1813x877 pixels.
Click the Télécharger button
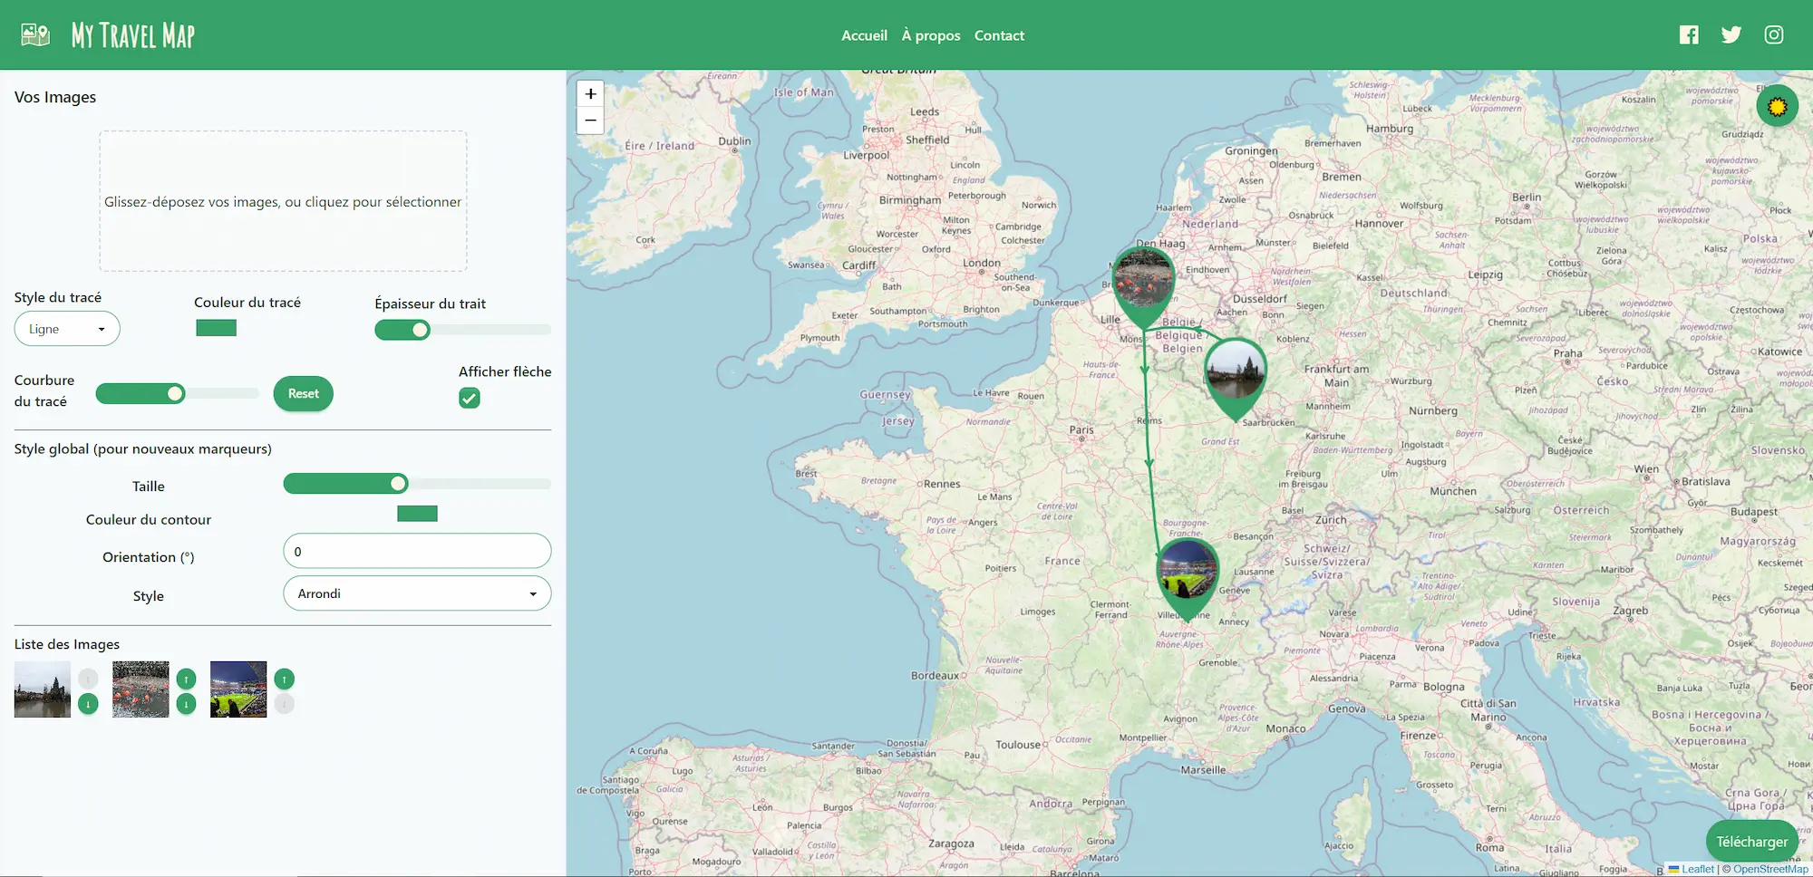pos(1751,842)
